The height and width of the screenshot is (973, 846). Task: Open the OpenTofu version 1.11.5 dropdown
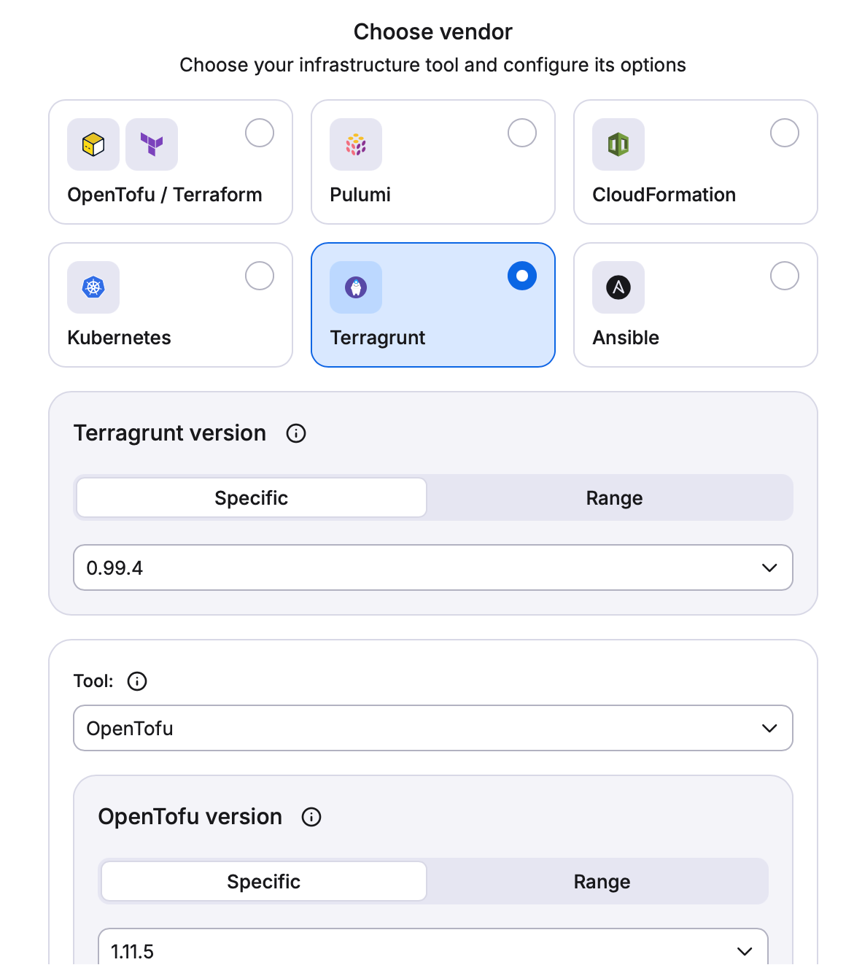click(x=433, y=950)
